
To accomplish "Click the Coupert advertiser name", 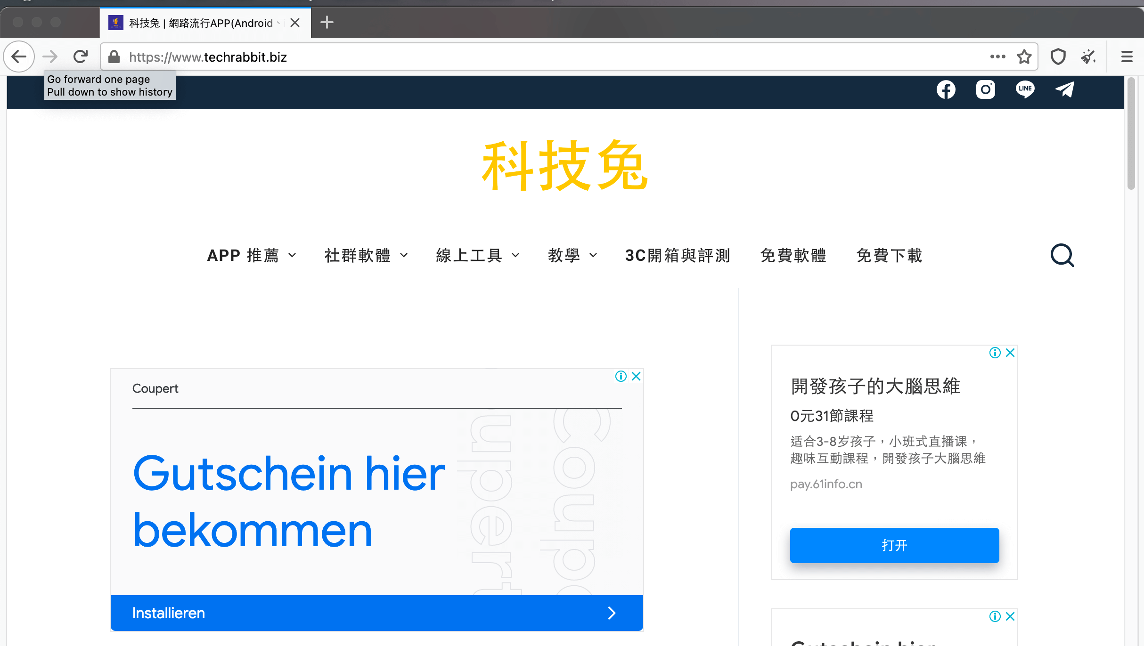I will (155, 388).
